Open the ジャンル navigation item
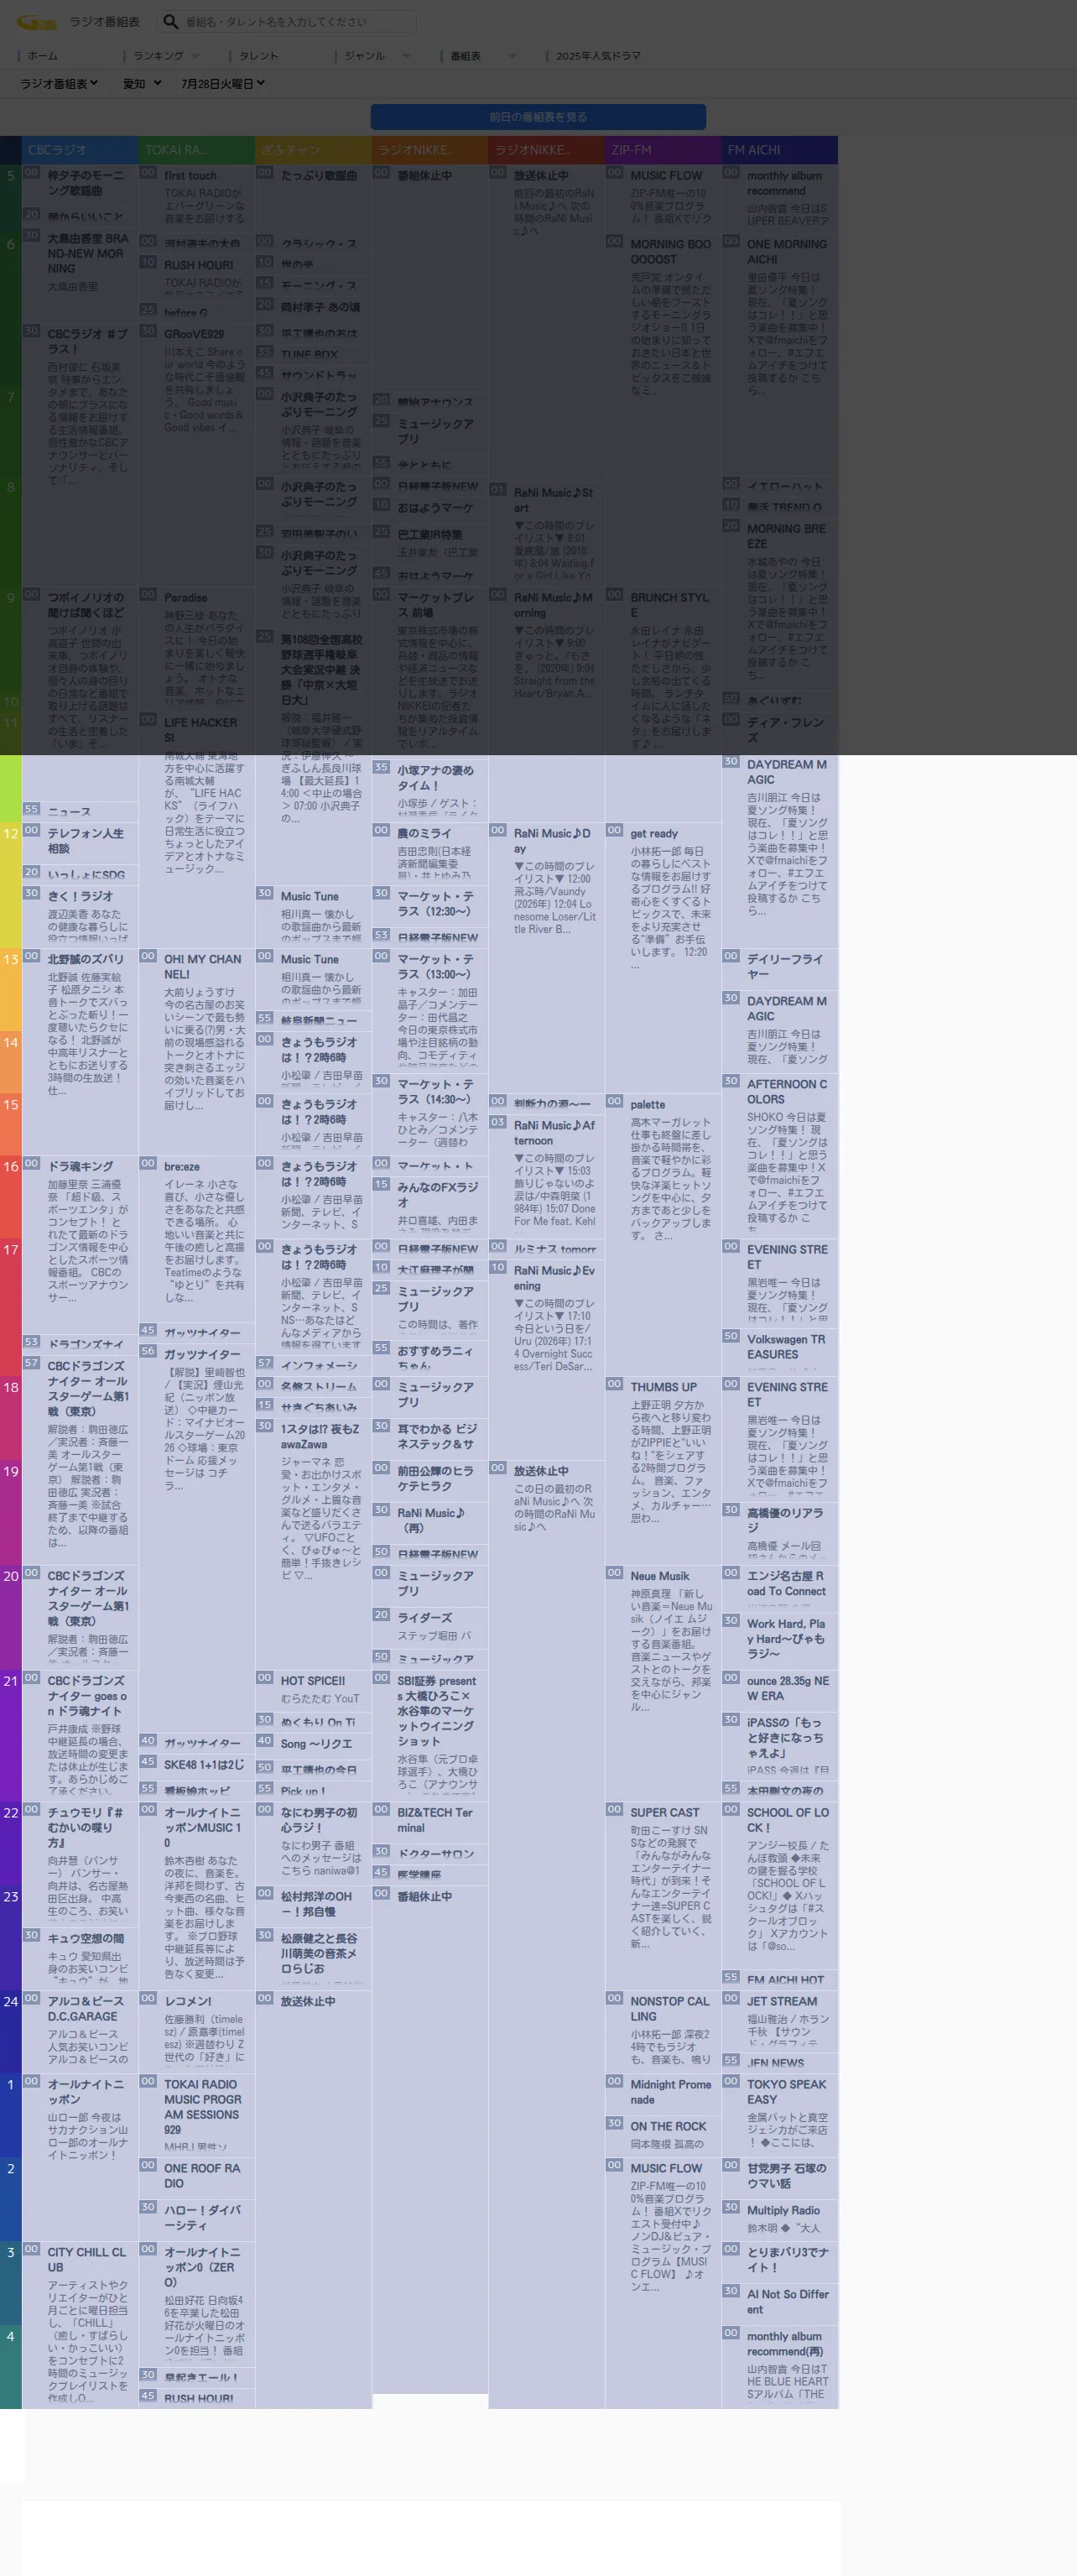The width and height of the screenshot is (1077, 2576). tap(365, 56)
